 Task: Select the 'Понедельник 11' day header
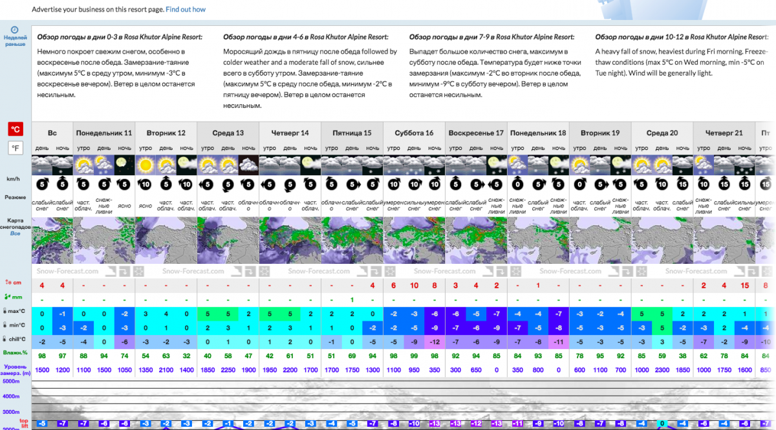pos(104,133)
